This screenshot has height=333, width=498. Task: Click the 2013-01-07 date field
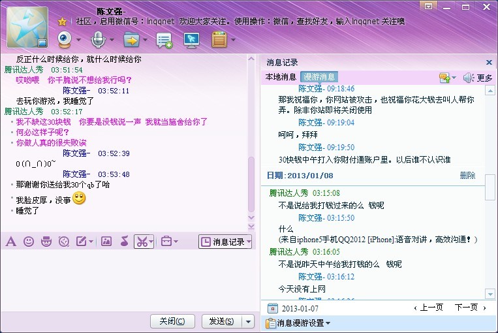300,309
